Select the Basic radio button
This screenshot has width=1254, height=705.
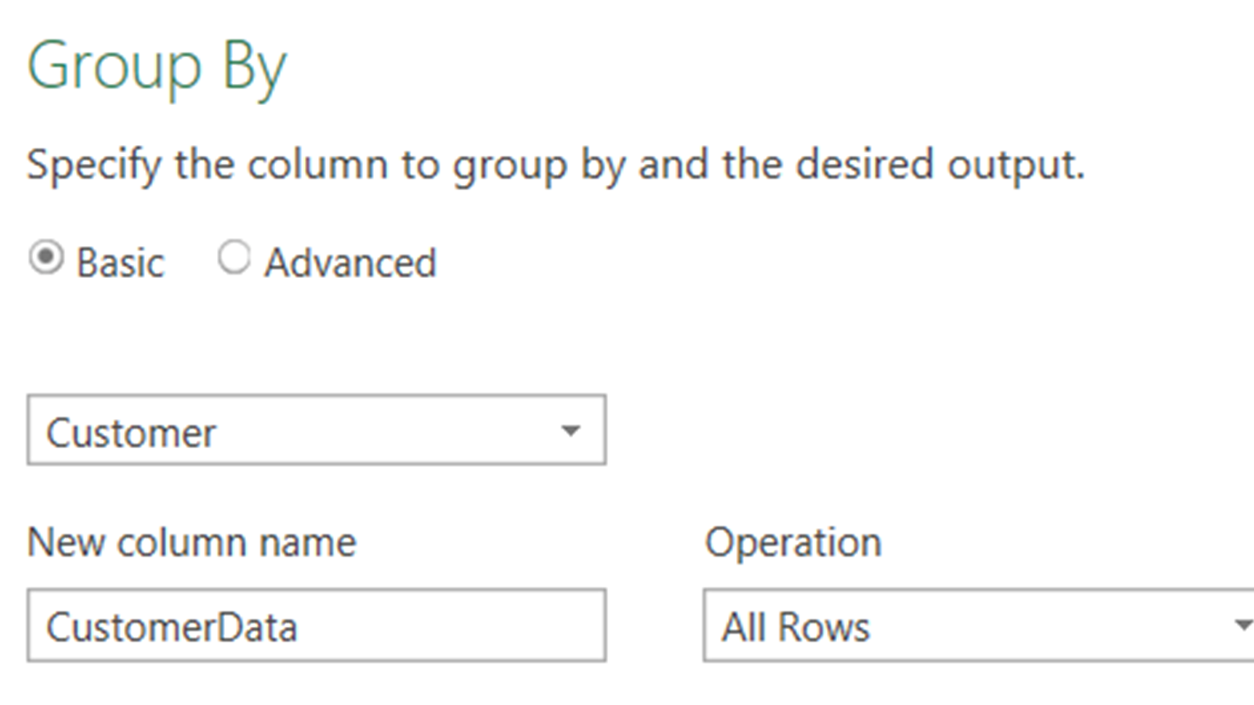pos(45,258)
